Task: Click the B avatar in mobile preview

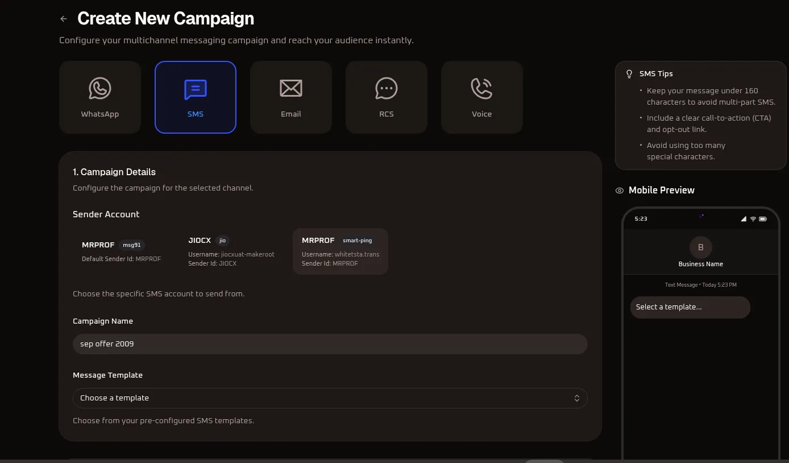Action: pyautogui.click(x=701, y=247)
